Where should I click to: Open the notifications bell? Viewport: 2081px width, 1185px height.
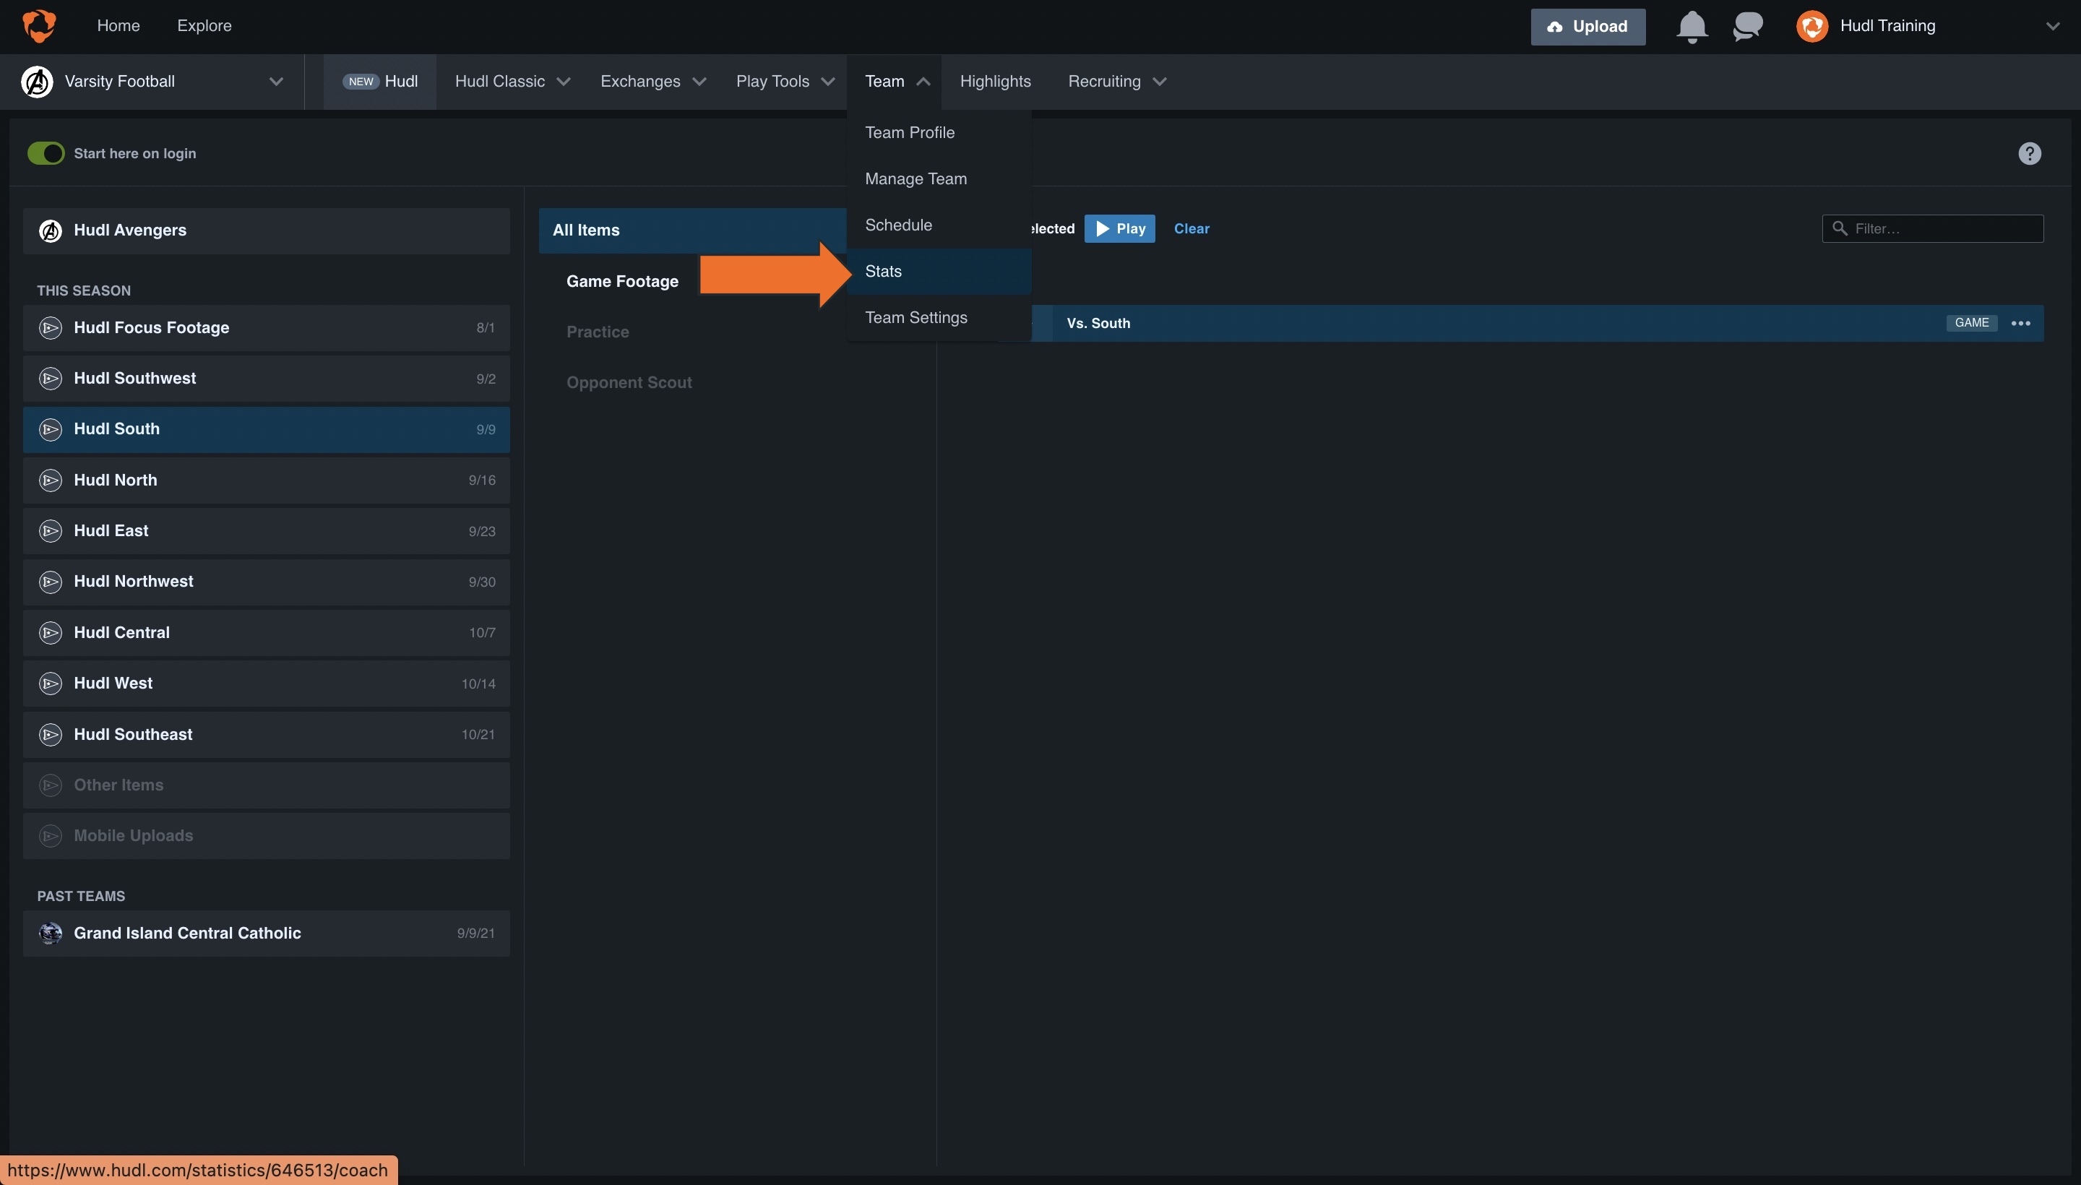(x=1692, y=27)
